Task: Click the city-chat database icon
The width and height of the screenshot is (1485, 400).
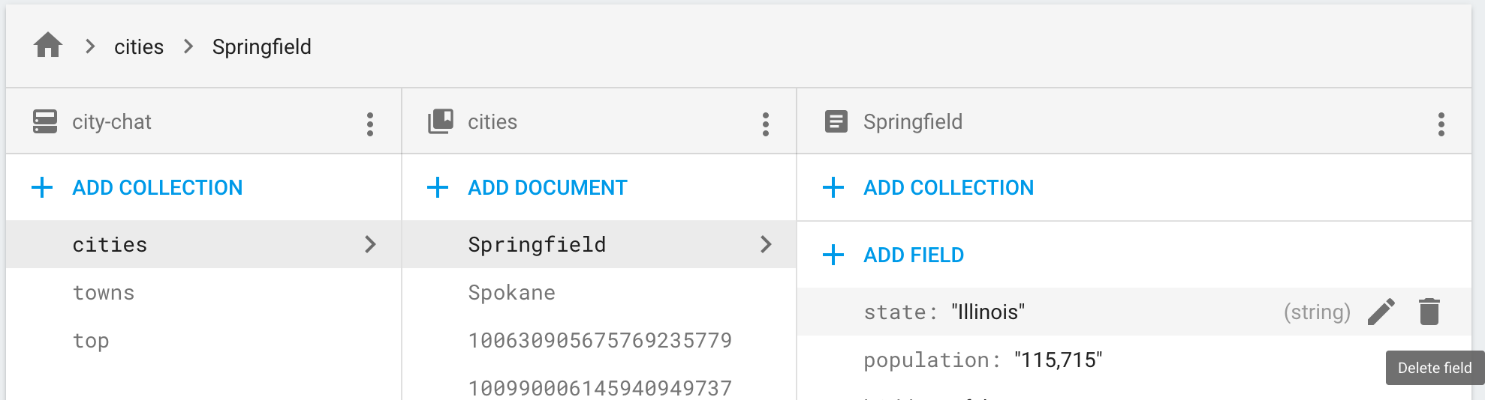Action: 45,121
